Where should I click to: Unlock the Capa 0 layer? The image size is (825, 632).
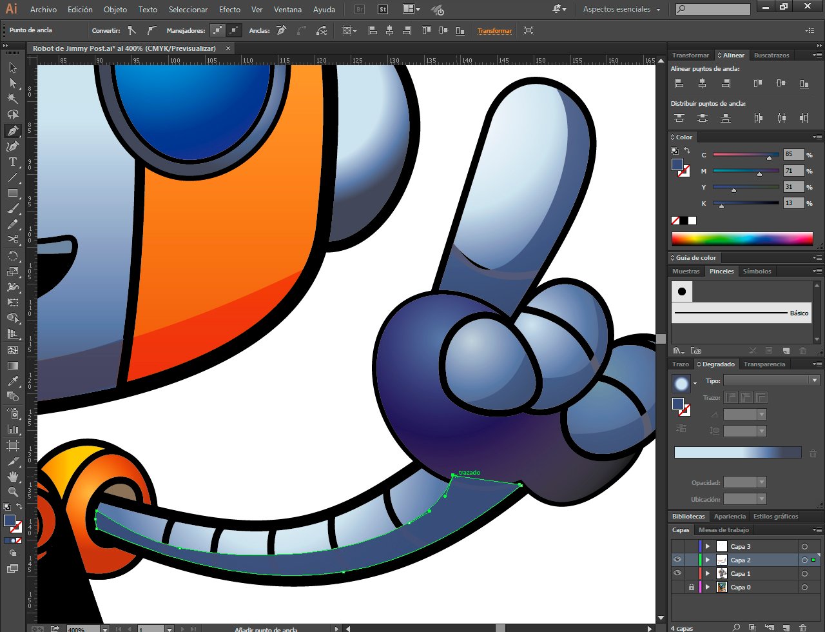pyautogui.click(x=691, y=587)
